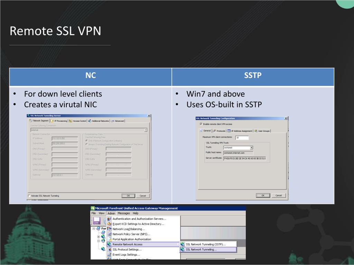
Task: Click the Maximum VPN client connections field
Action: [x=242, y=138]
